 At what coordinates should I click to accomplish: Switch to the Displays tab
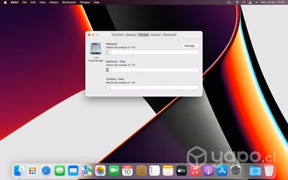[x=131, y=35]
